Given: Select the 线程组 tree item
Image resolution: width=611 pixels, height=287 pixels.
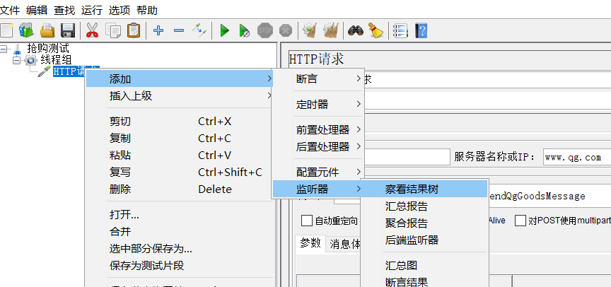Looking at the screenshot, I should coord(56,60).
